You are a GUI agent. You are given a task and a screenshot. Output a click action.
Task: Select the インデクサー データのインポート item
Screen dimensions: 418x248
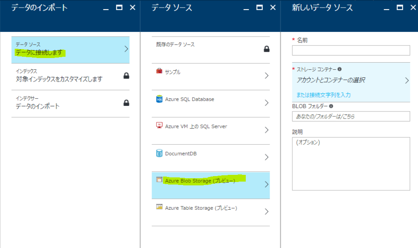(x=71, y=104)
